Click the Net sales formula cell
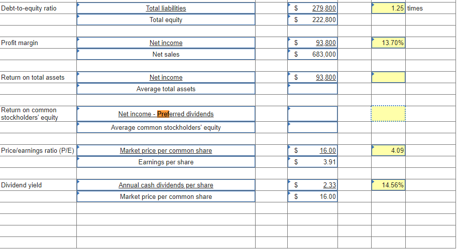Screen dimensions: 457x250 pos(166,55)
